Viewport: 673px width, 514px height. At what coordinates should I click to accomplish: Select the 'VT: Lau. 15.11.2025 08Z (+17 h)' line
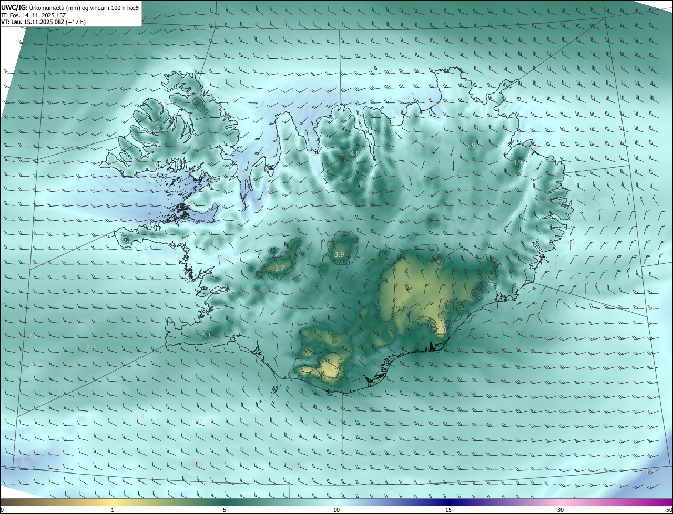point(43,22)
